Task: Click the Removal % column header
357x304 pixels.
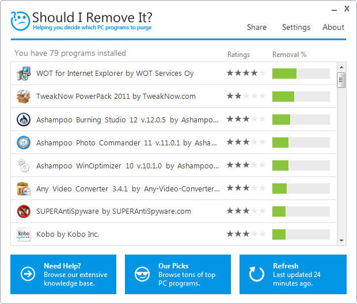Action: [x=290, y=55]
